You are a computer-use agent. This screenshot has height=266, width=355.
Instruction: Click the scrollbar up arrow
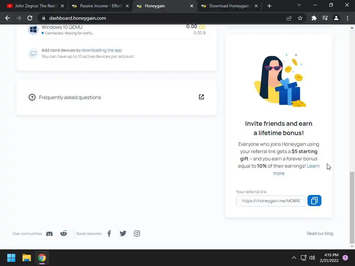[352, 28]
